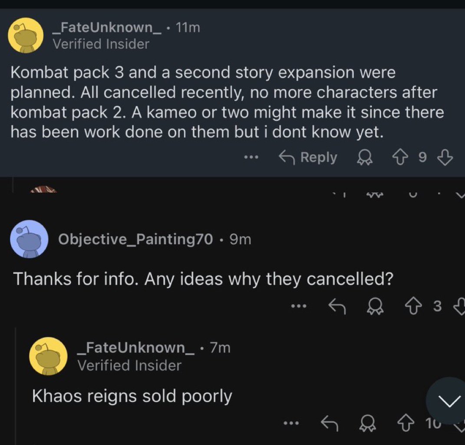Reply to the Kombat pack 3 comment
Viewport: 465px width, 445px height.
click(308, 158)
